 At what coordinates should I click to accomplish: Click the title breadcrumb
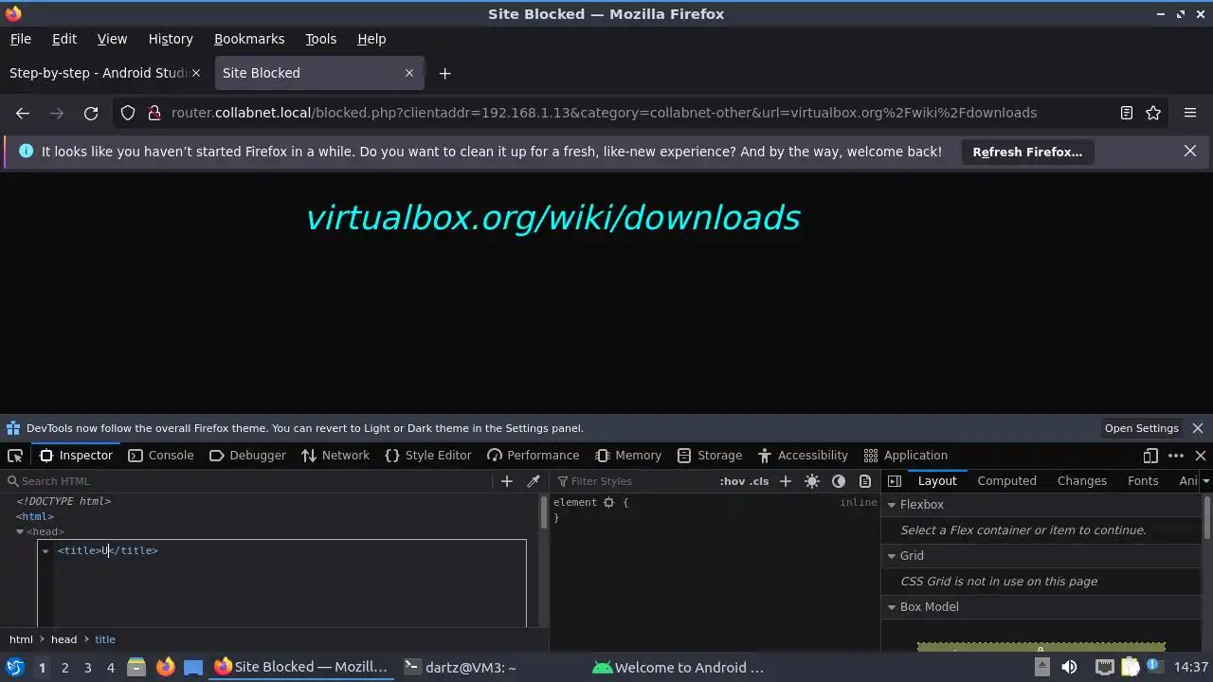click(x=105, y=639)
